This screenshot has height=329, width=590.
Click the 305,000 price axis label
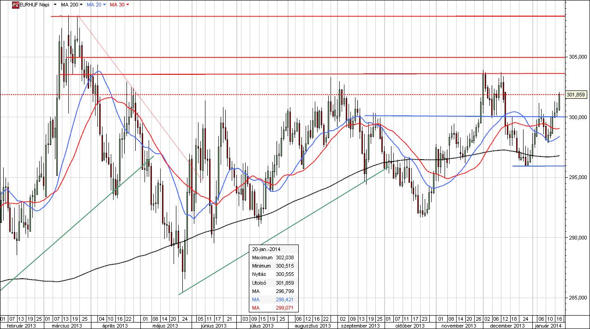click(x=578, y=57)
